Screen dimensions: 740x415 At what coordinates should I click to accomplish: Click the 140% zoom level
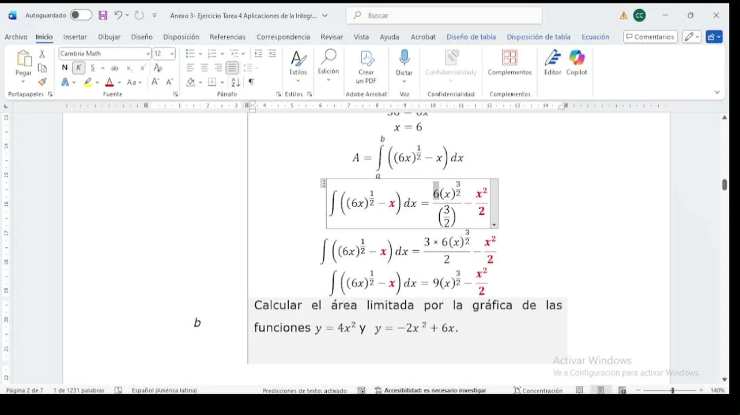[x=718, y=390]
